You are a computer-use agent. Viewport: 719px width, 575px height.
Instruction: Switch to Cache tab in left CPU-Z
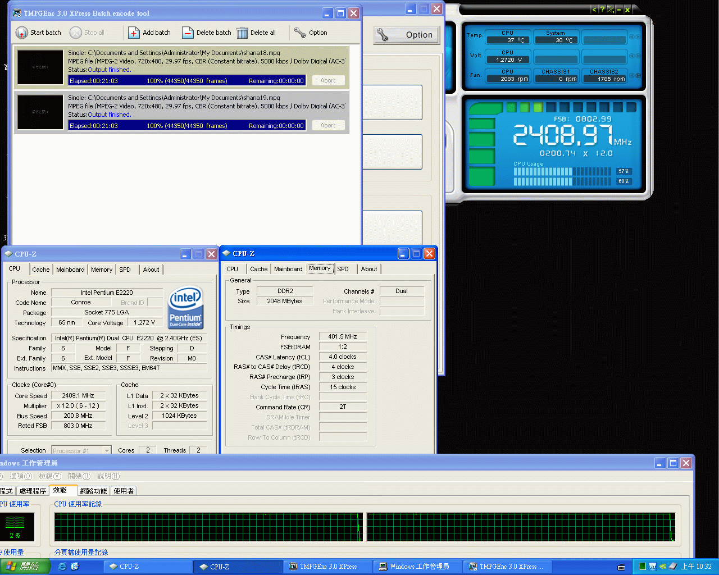[x=40, y=270]
